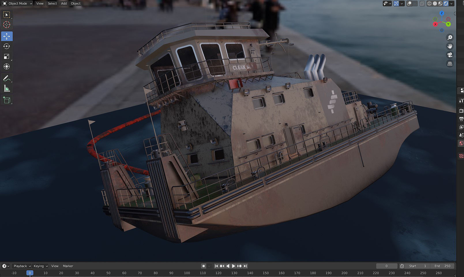Switch to Wireframe viewport shading

[x=429, y=3]
